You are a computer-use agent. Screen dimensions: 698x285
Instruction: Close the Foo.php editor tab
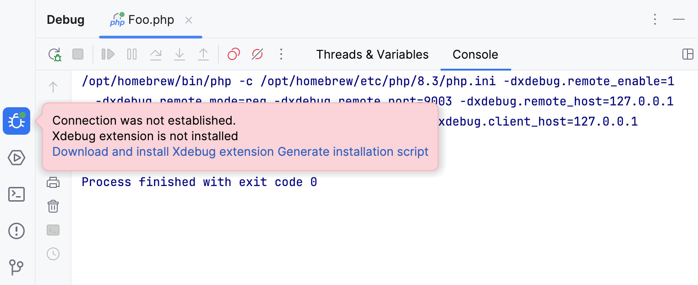click(x=188, y=20)
